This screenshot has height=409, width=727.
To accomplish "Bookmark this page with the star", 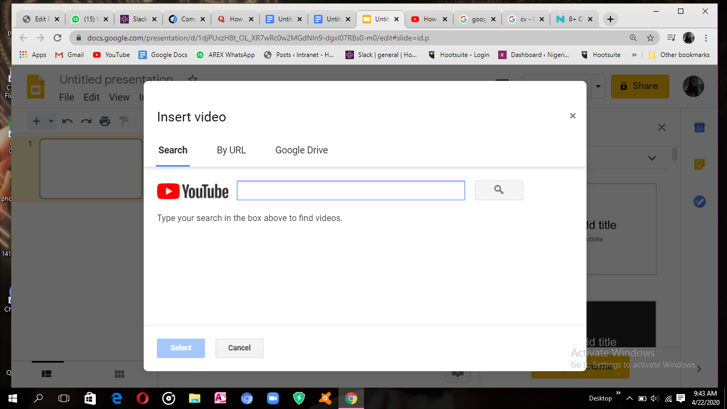I will [x=650, y=38].
